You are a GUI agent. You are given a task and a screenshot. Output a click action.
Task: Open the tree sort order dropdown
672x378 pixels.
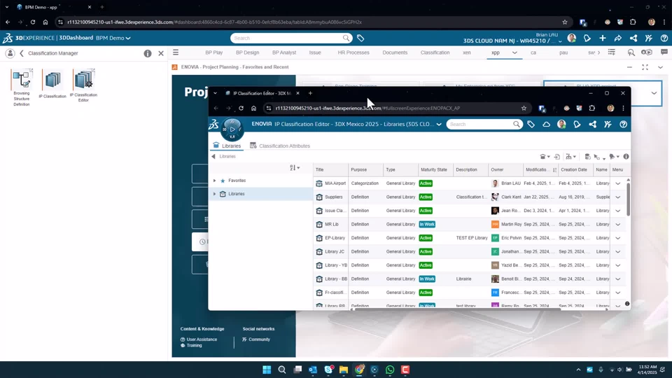point(295,168)
